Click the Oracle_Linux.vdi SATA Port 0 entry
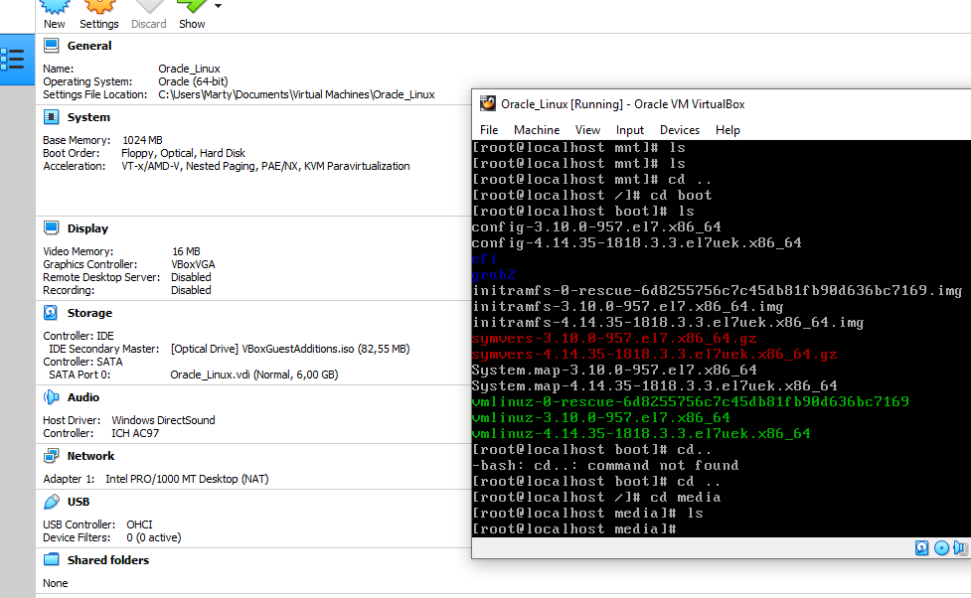Screen dimensions: 971x598 (253, 375)
